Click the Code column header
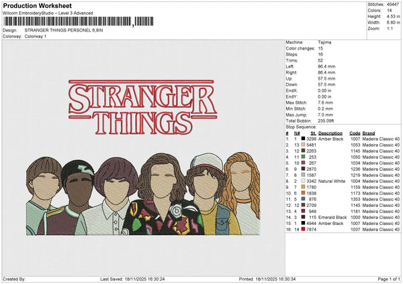403x284 pixels. coord(355,133)
